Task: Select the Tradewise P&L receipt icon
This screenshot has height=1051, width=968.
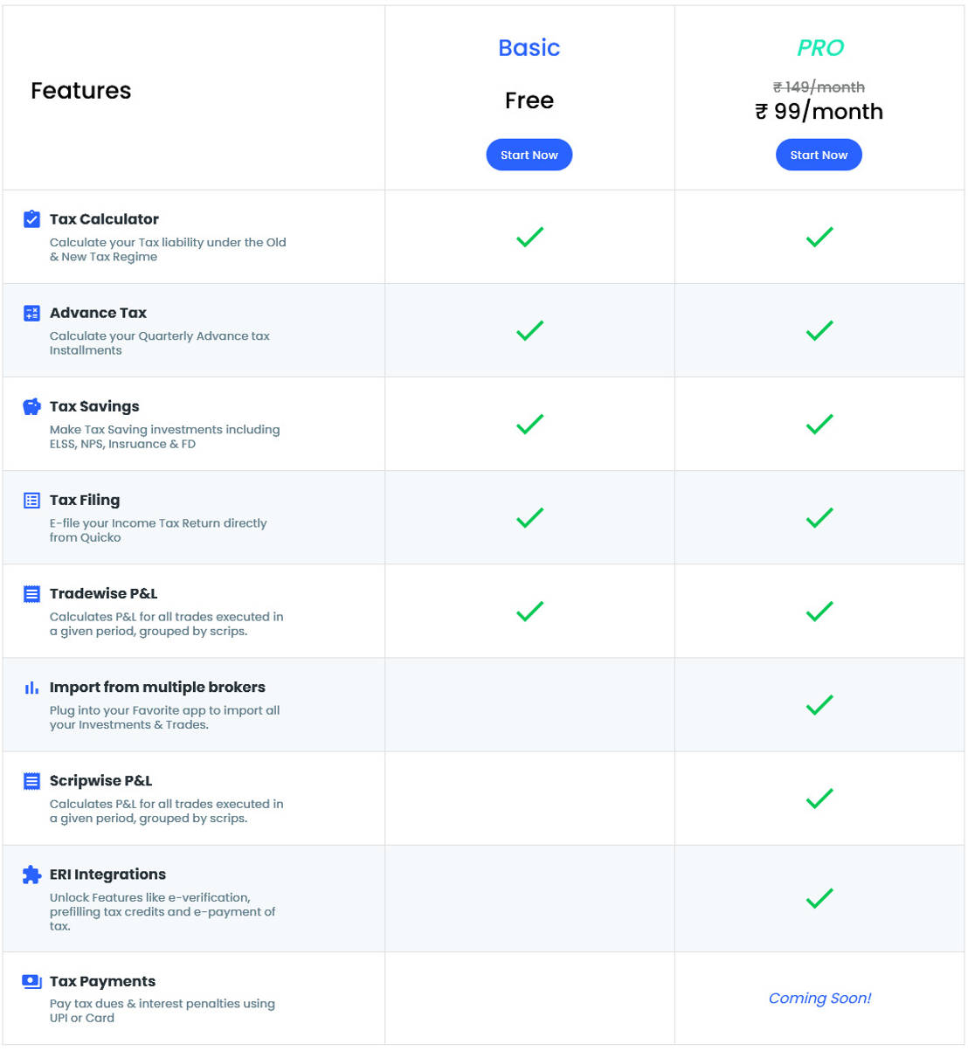Action: coord(31,593)
